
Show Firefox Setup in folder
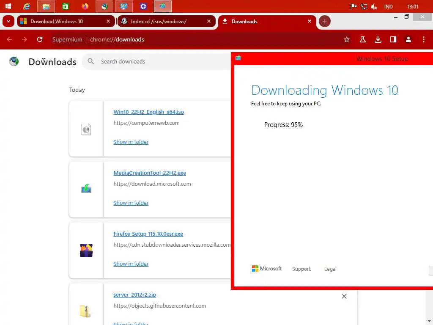[x=131, y=264]
